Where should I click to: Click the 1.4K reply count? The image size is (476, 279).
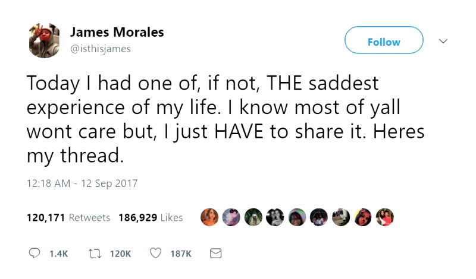(58, 253)
